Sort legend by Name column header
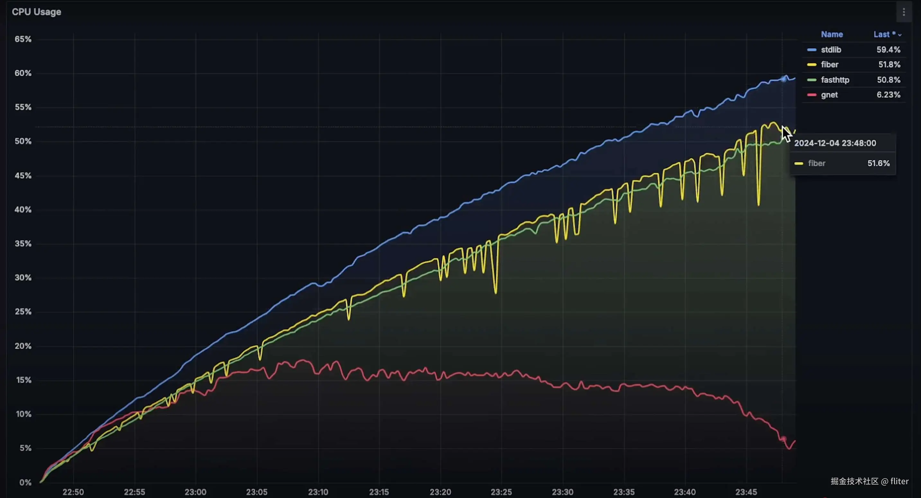 [832, 34]
